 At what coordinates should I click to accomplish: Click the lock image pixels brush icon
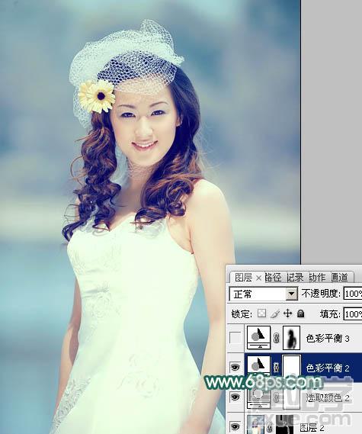pos(275,313)
